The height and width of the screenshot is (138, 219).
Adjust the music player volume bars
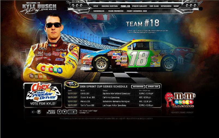(x=72, y=112)
